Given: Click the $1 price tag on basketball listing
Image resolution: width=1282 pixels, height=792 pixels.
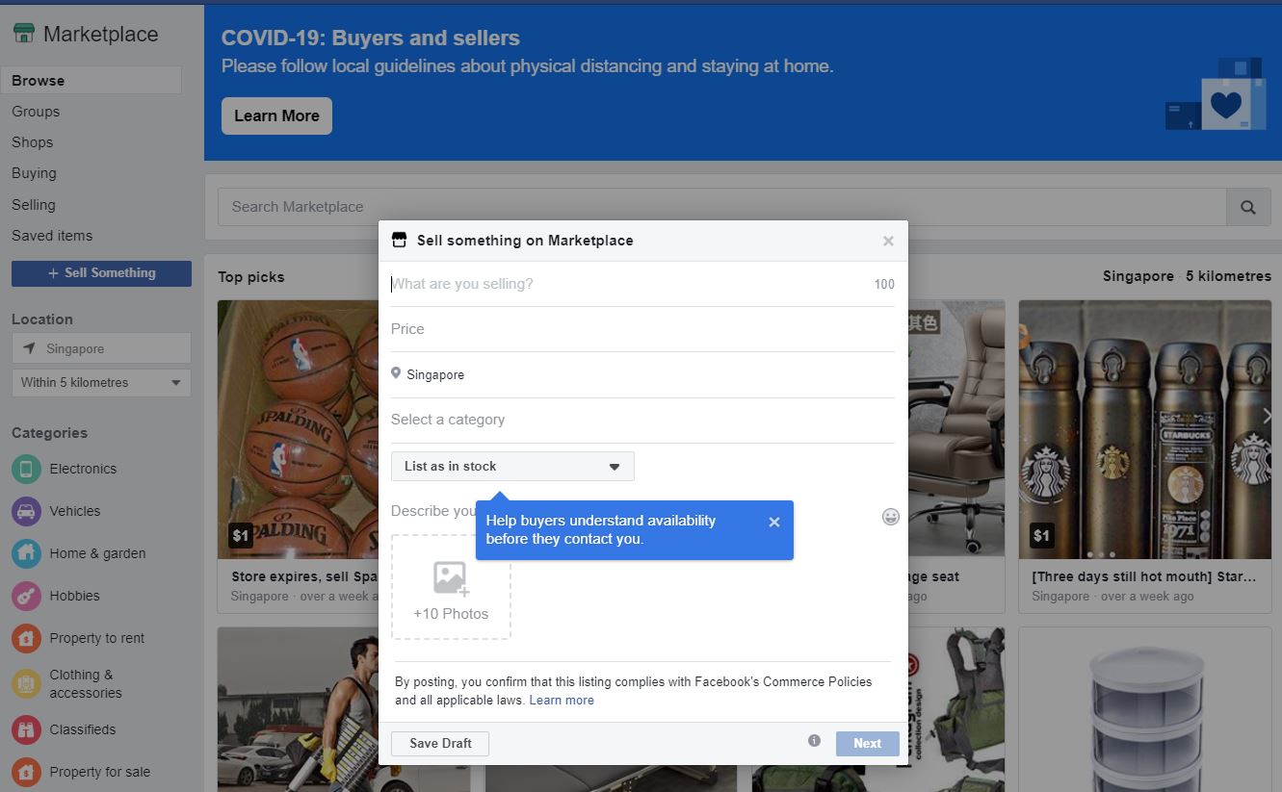Looking at the screenshot, I should coord(241,535).
